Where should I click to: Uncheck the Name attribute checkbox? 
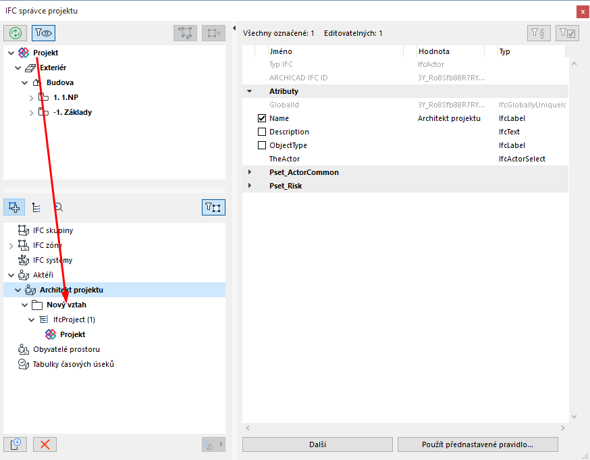coord(262,118)
